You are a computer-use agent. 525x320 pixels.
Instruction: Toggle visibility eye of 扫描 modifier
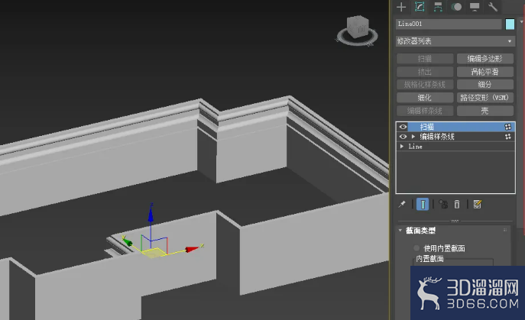[x=403, y=127]
